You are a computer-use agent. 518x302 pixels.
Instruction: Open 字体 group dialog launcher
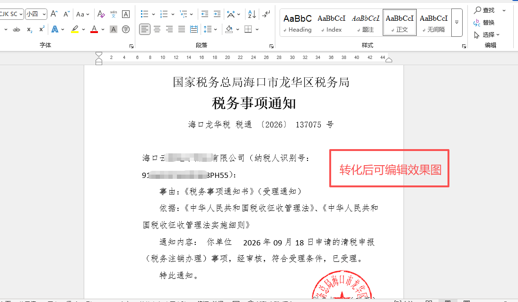[x=132, y=46]
